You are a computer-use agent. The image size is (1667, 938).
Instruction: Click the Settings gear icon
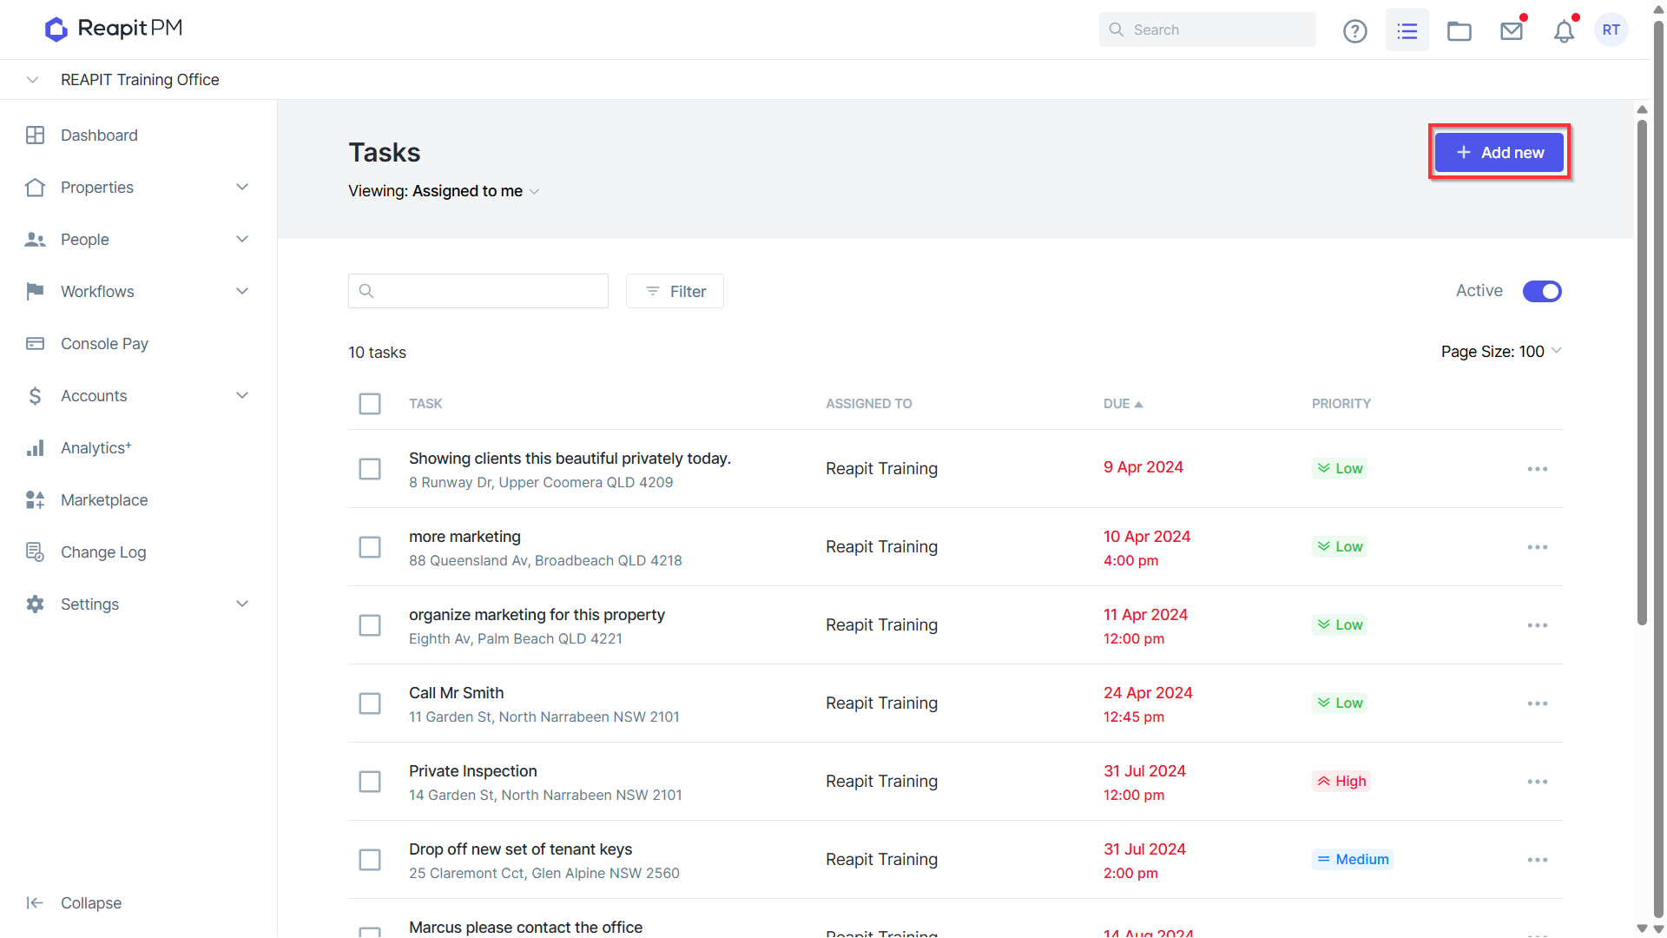tap(35, 604)
